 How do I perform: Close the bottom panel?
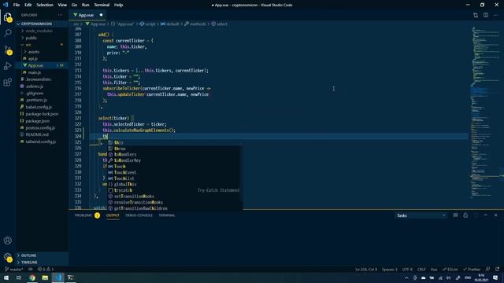tap(496, 215)
